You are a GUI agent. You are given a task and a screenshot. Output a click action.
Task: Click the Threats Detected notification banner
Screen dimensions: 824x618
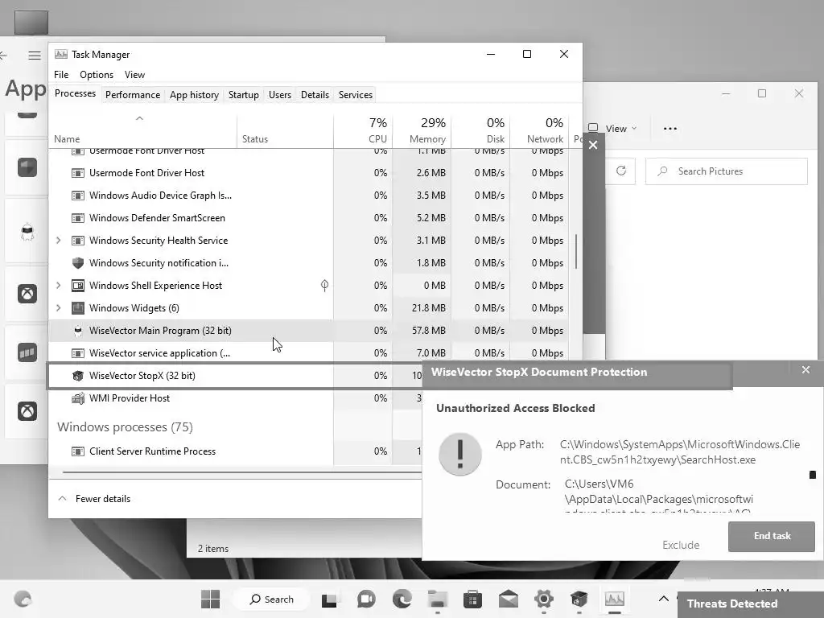click(751, 604)
